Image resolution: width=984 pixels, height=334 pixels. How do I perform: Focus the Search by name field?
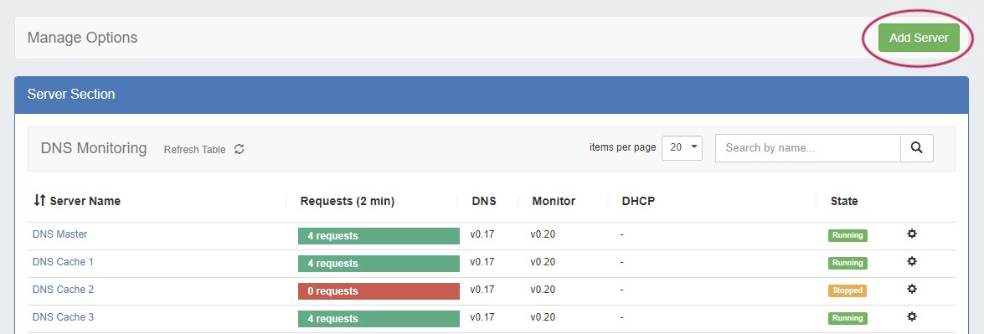[808, 148]
